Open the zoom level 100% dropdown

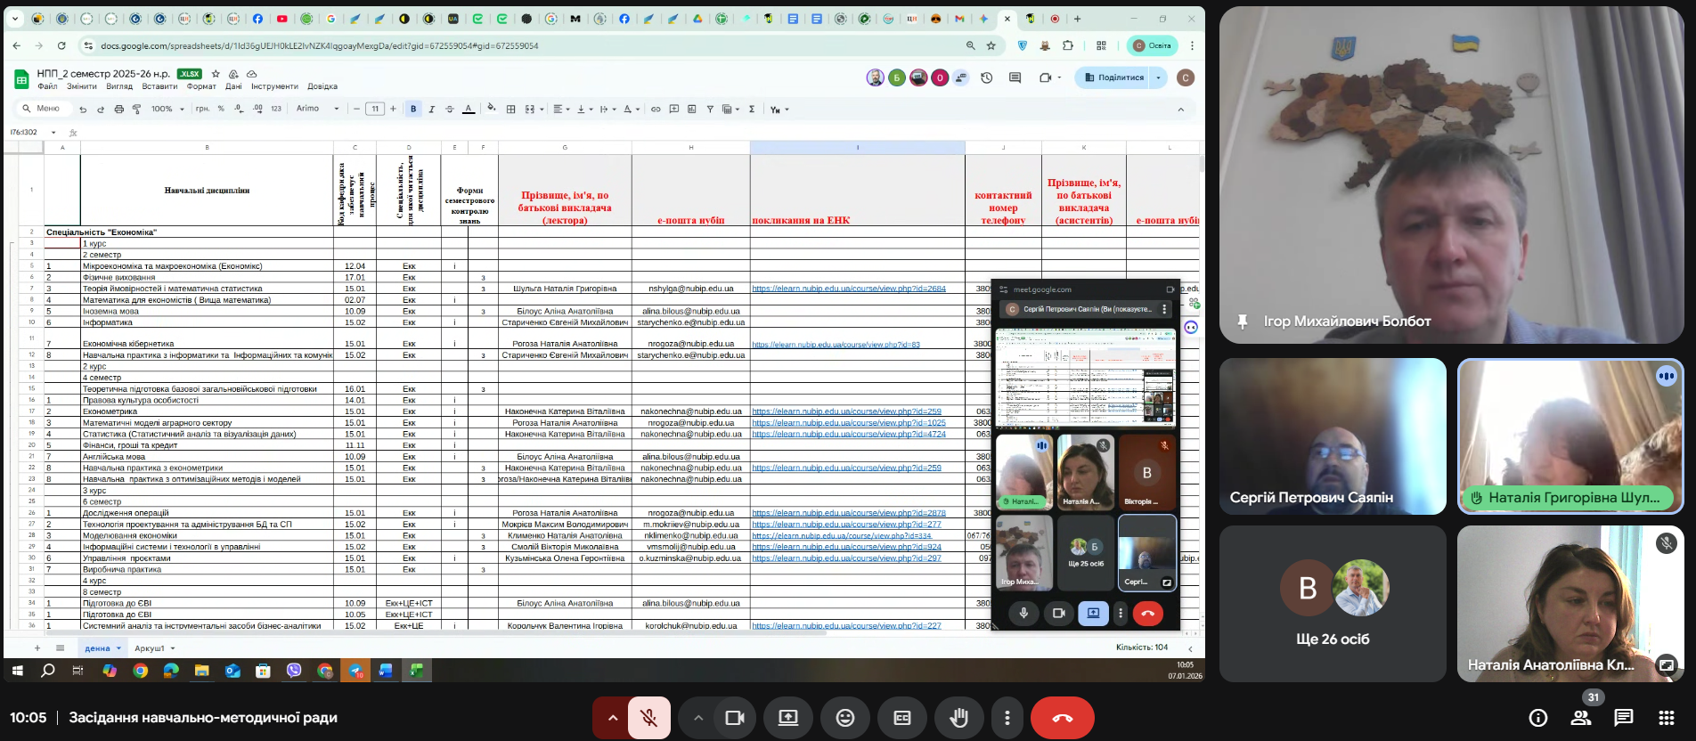(x=167, y=110)
